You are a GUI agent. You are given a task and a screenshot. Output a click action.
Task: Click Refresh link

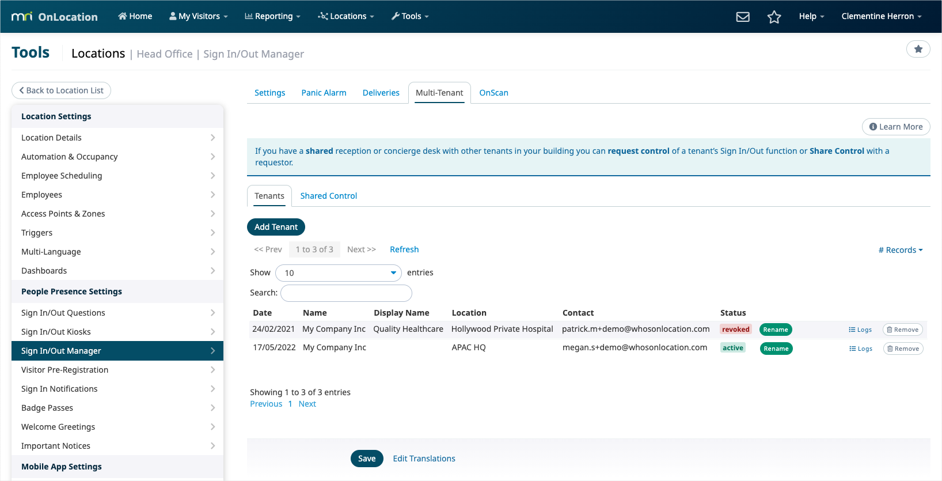click(404, 249)
